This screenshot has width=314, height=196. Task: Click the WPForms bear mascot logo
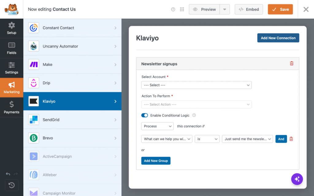[x=12, y=9]
